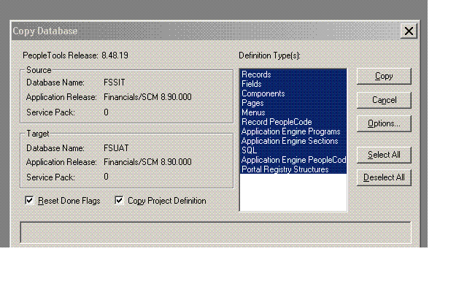Select the Application Engine PeopleCode entry
Viewport: 467px width, 292px height.
click(x=293, y=160)
